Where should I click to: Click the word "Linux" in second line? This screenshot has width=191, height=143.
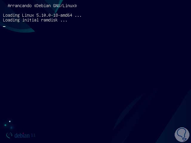28,15
